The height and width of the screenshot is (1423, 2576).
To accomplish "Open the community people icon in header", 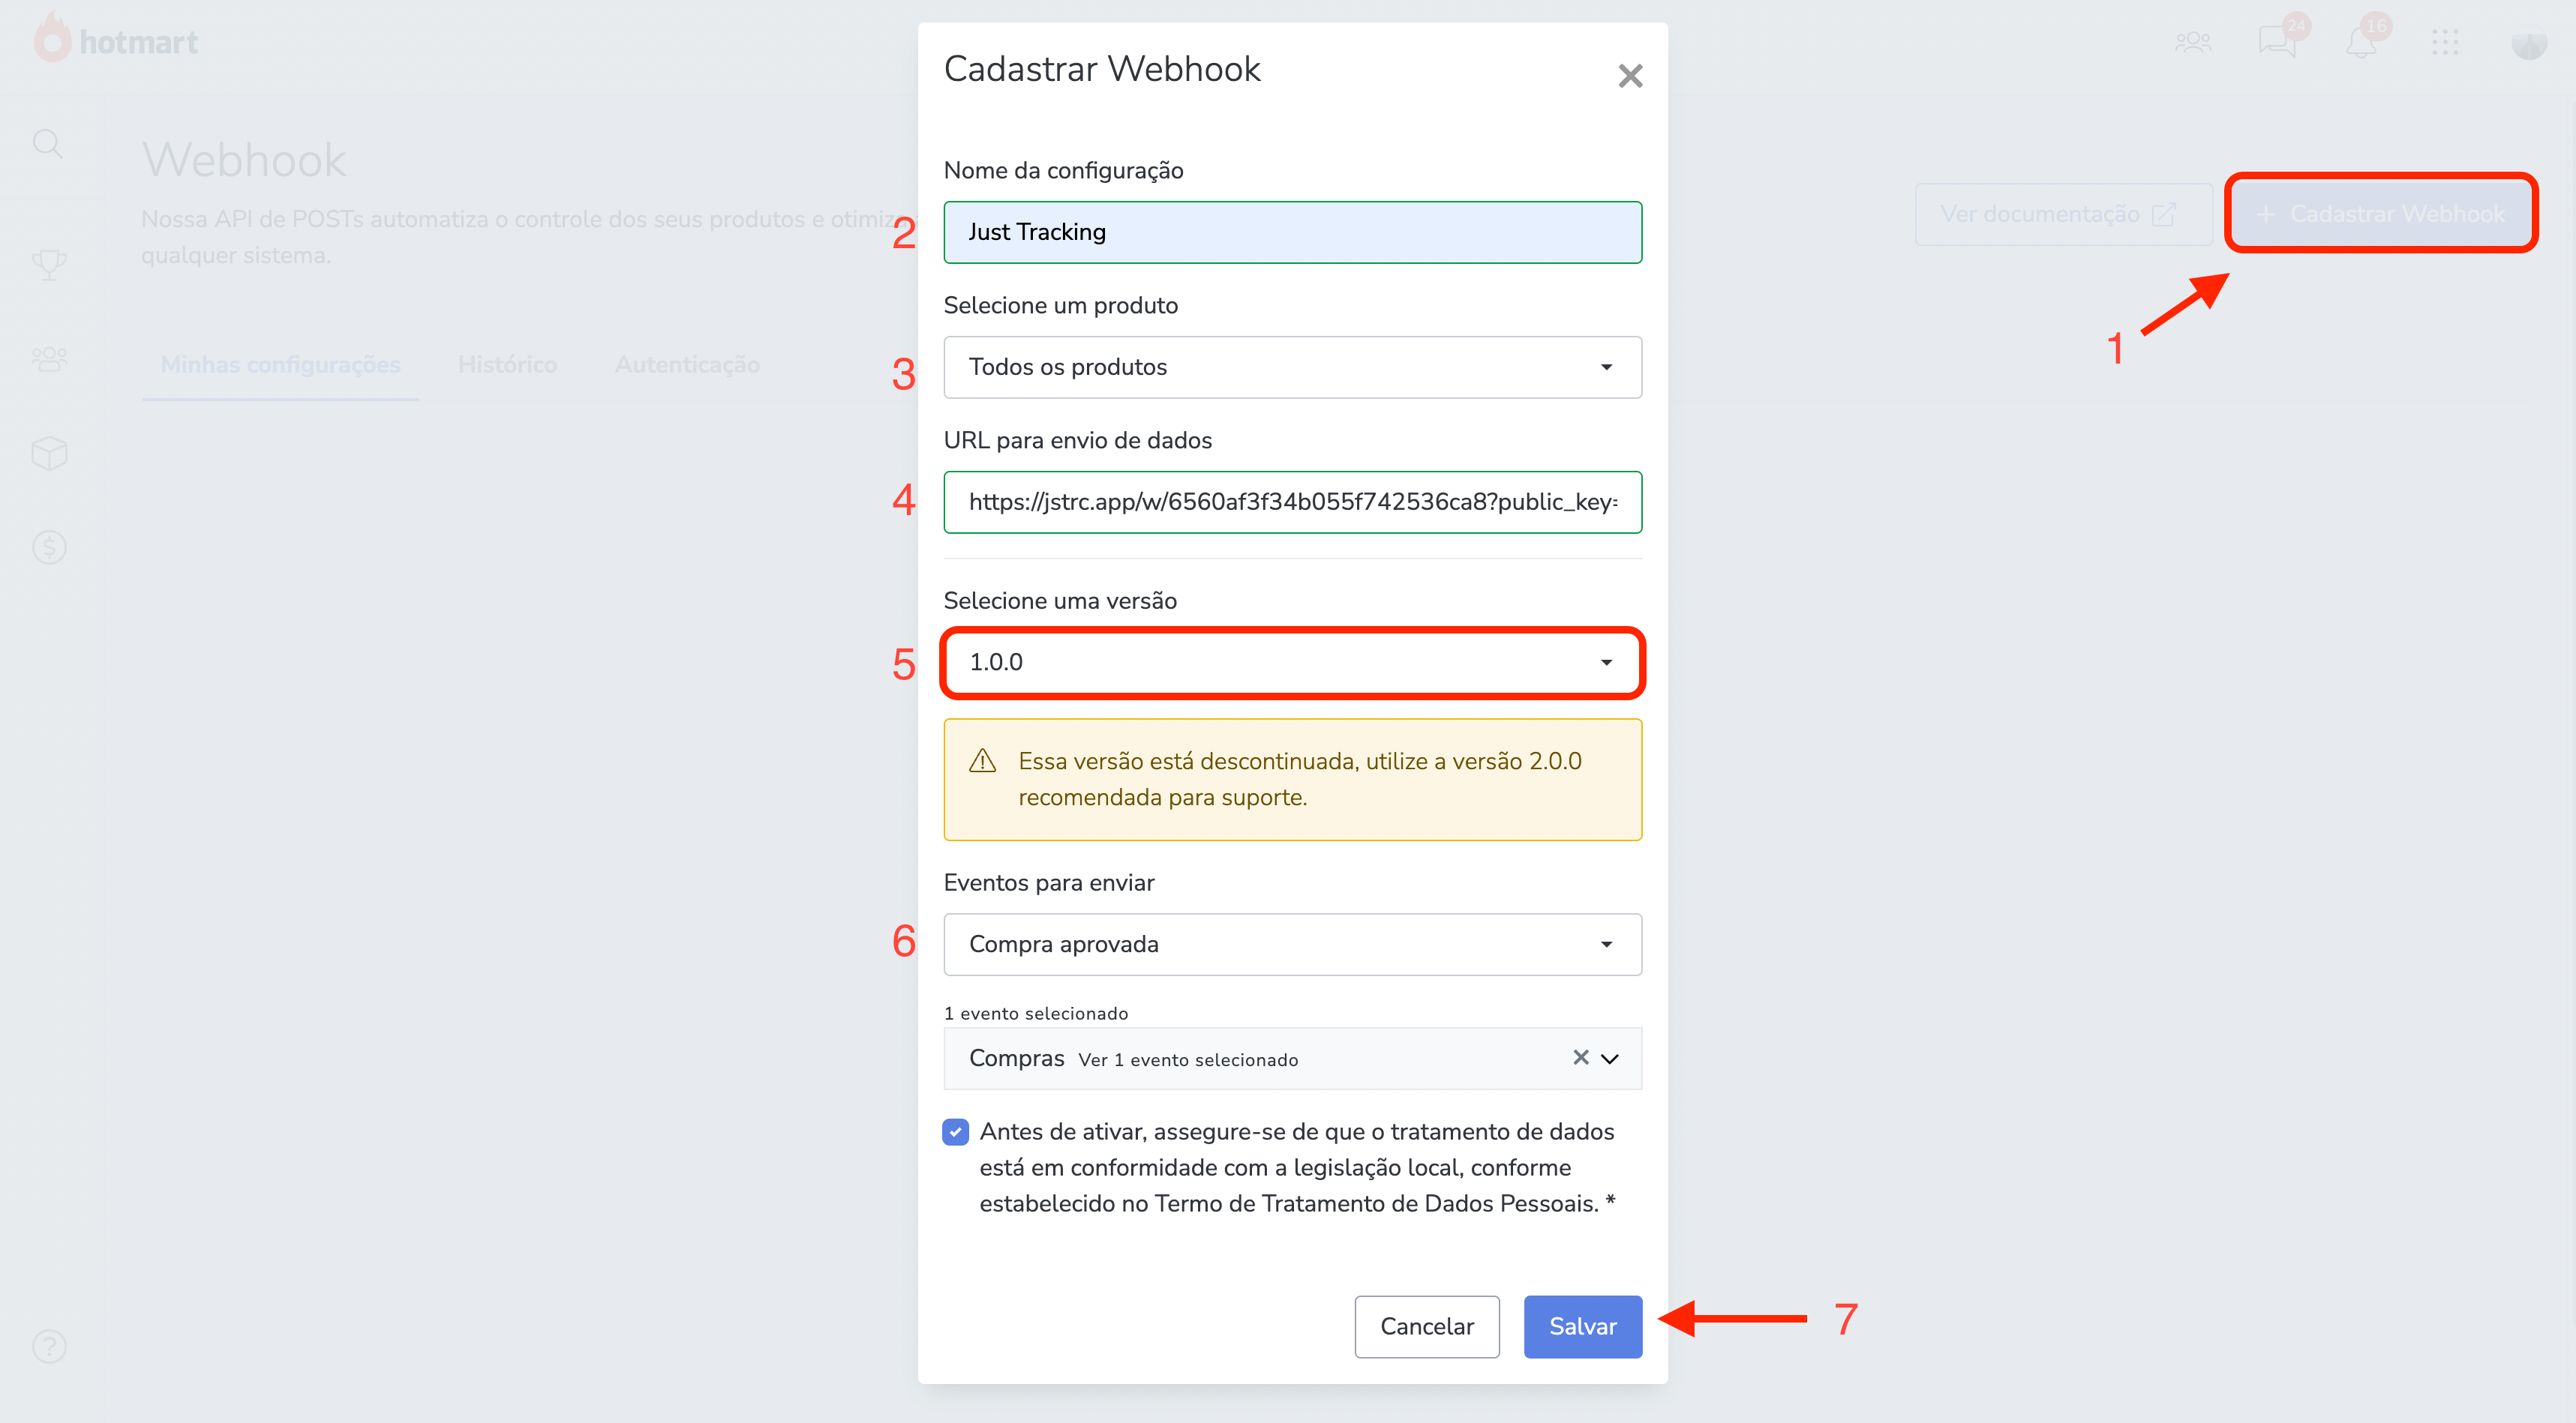I will pyautogui.click(x=2192, y=42).
